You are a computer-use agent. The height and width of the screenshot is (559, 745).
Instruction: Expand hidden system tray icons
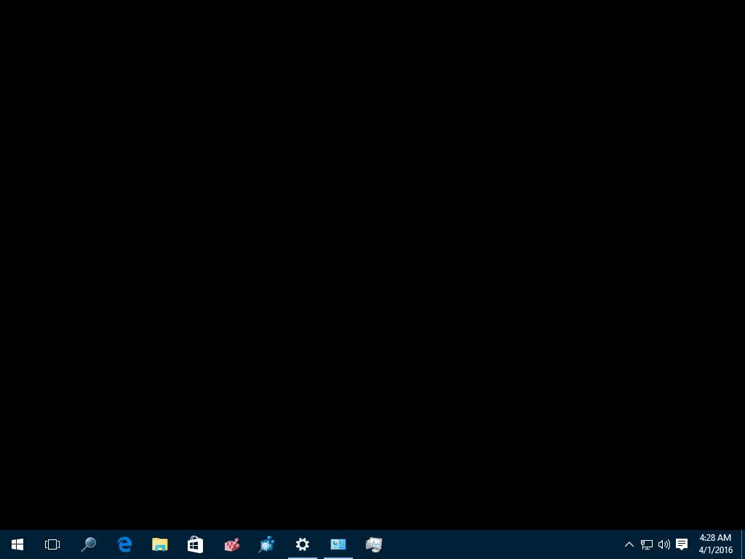(629, 544)
